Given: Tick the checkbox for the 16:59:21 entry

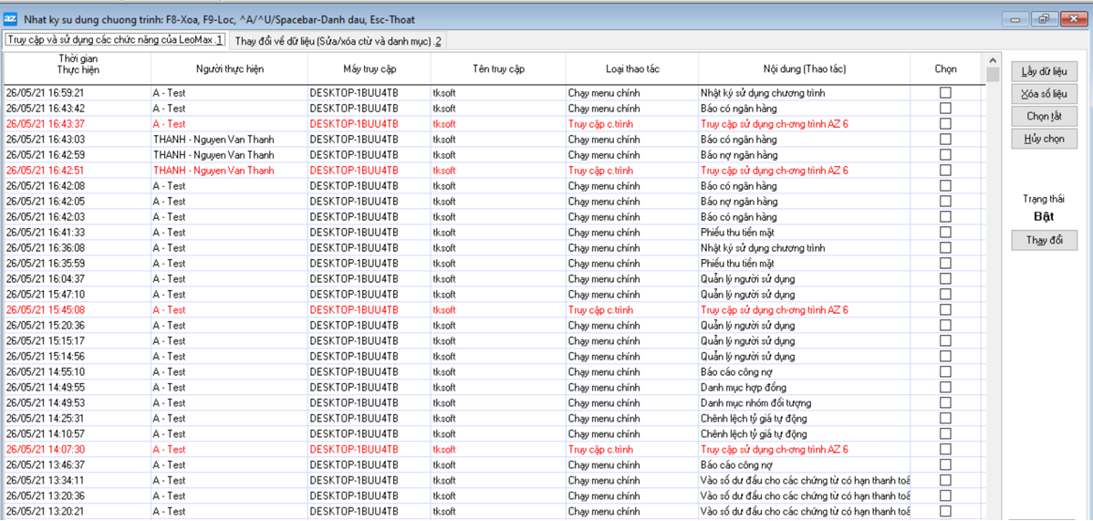Looking at the screenshot, I should click(945, 93).
